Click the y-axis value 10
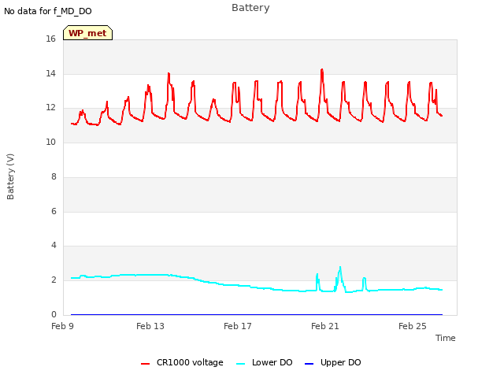Viewport: 504px width, 378px height. [x=50, y=142]
